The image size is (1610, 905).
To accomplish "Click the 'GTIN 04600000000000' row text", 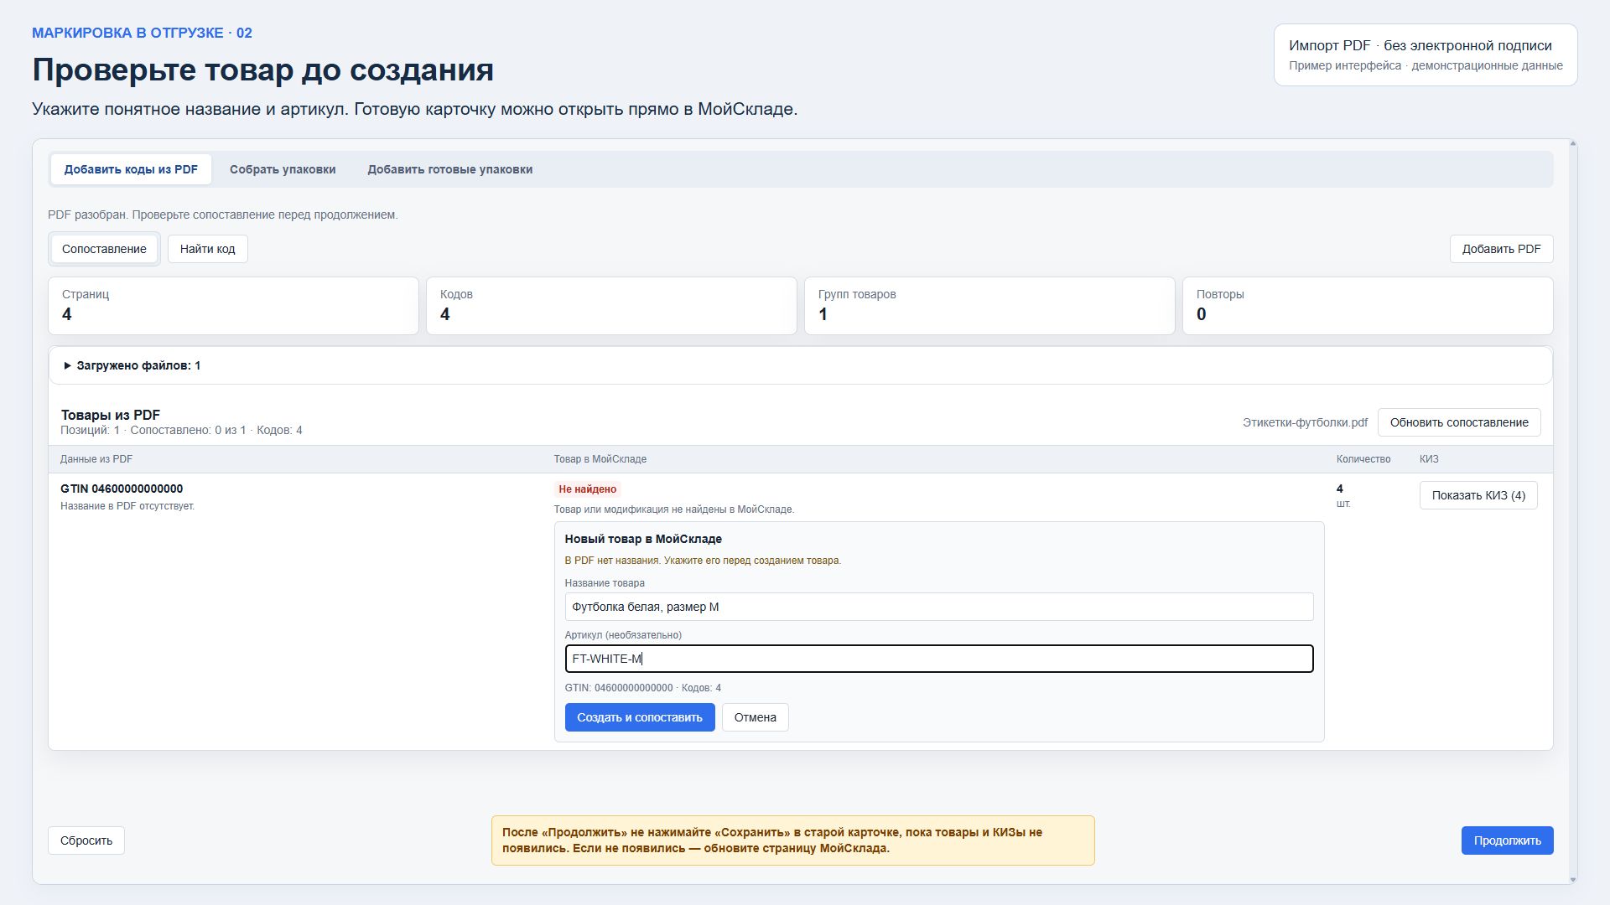I will [x=122, y=489].
